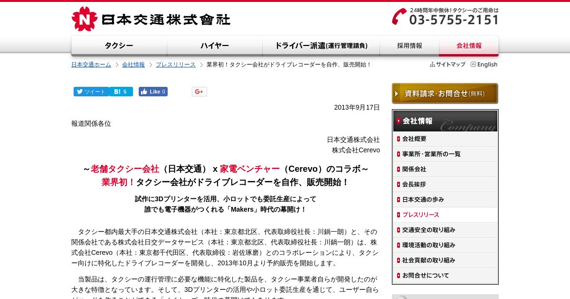The height and width of the screenshot is (299, 570).
Task: Click the red bullet icon beside 関係会社
Action: pos(399,169)
